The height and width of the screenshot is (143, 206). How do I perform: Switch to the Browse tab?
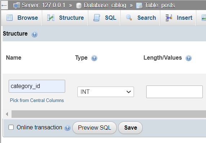coord(22,18)
